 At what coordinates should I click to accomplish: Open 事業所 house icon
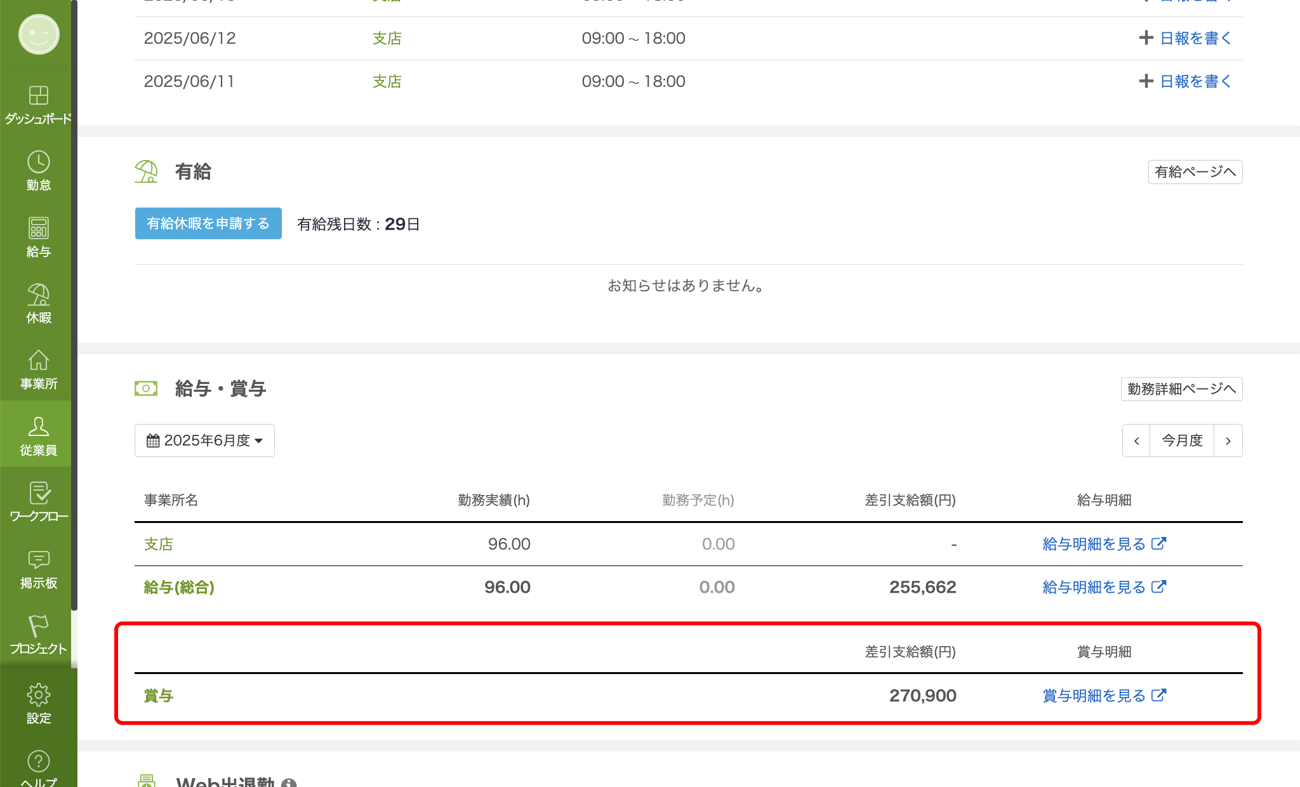point(38,361)
